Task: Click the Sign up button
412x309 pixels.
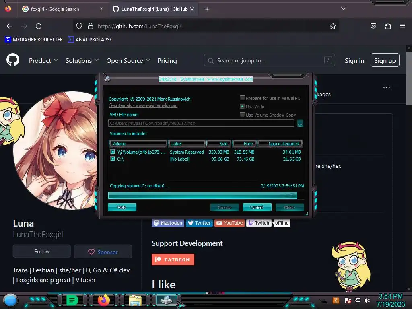Action: pos(385,60)
